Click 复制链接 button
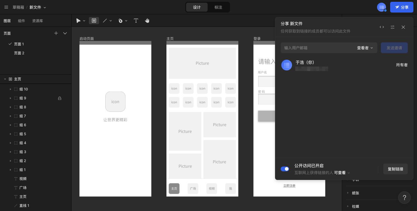The image size is (417, 211). [x=395, y=169]
